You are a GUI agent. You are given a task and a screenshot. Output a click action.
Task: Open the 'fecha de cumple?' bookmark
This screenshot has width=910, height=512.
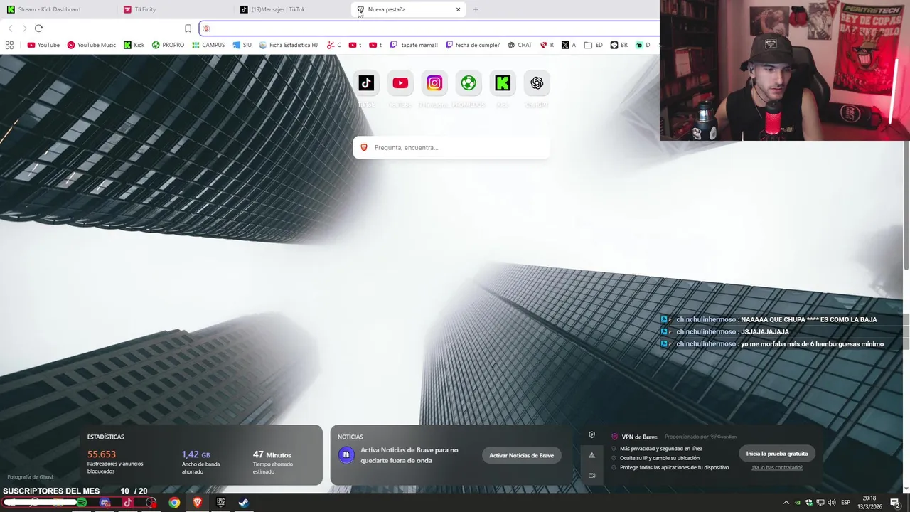point(473,45)
